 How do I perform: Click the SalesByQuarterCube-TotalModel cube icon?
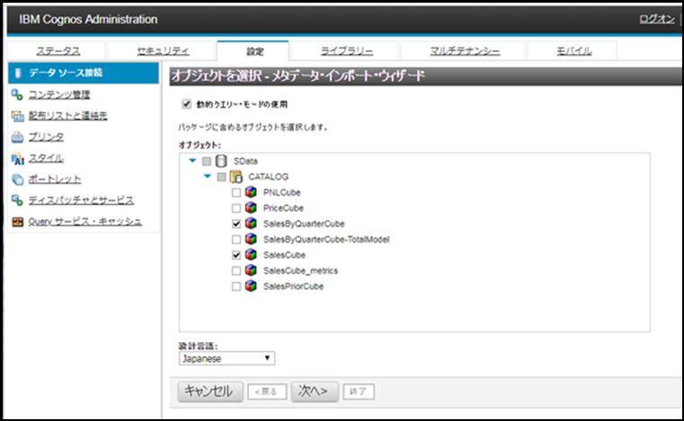[251, 240]
